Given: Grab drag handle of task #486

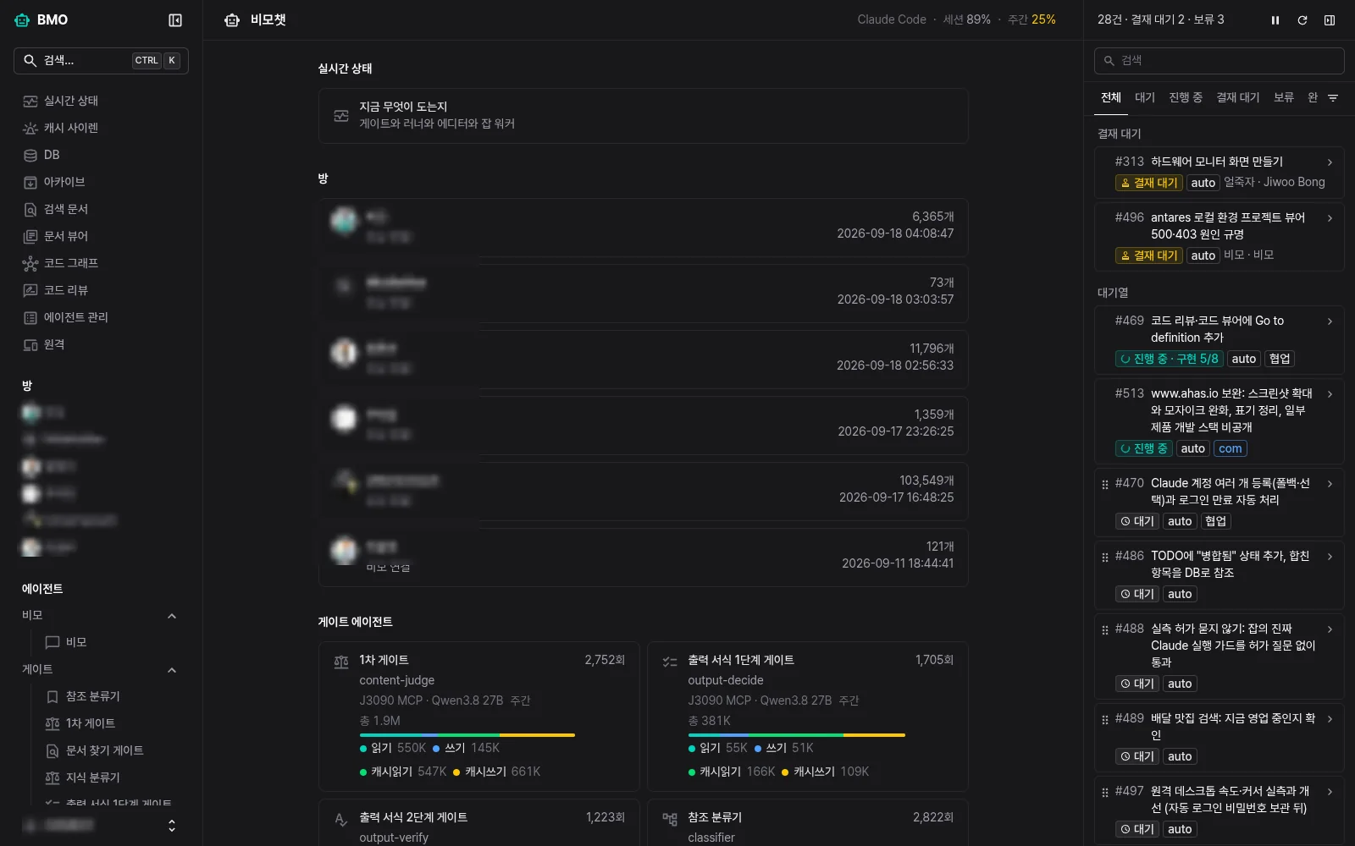Looking at the screenshot, I should pos(1104,558).
